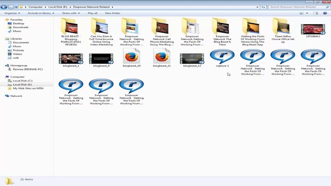The height and width of the screenshot is (186, 331).
Task: Select the 197168412 video file
Action: (313, 31)
